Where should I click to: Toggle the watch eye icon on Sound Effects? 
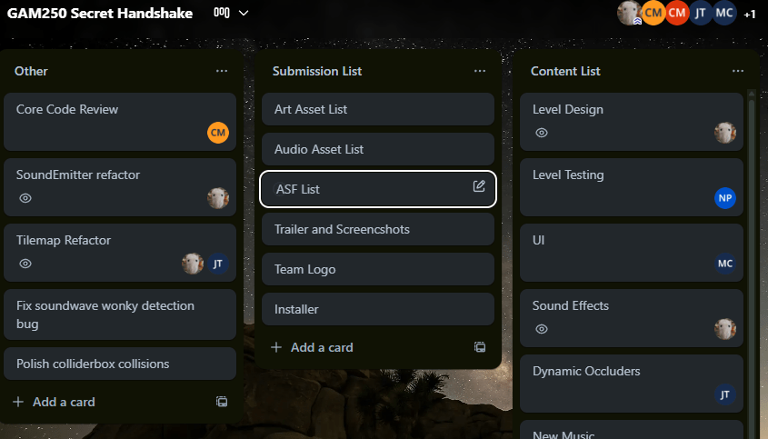coord(542,329)
